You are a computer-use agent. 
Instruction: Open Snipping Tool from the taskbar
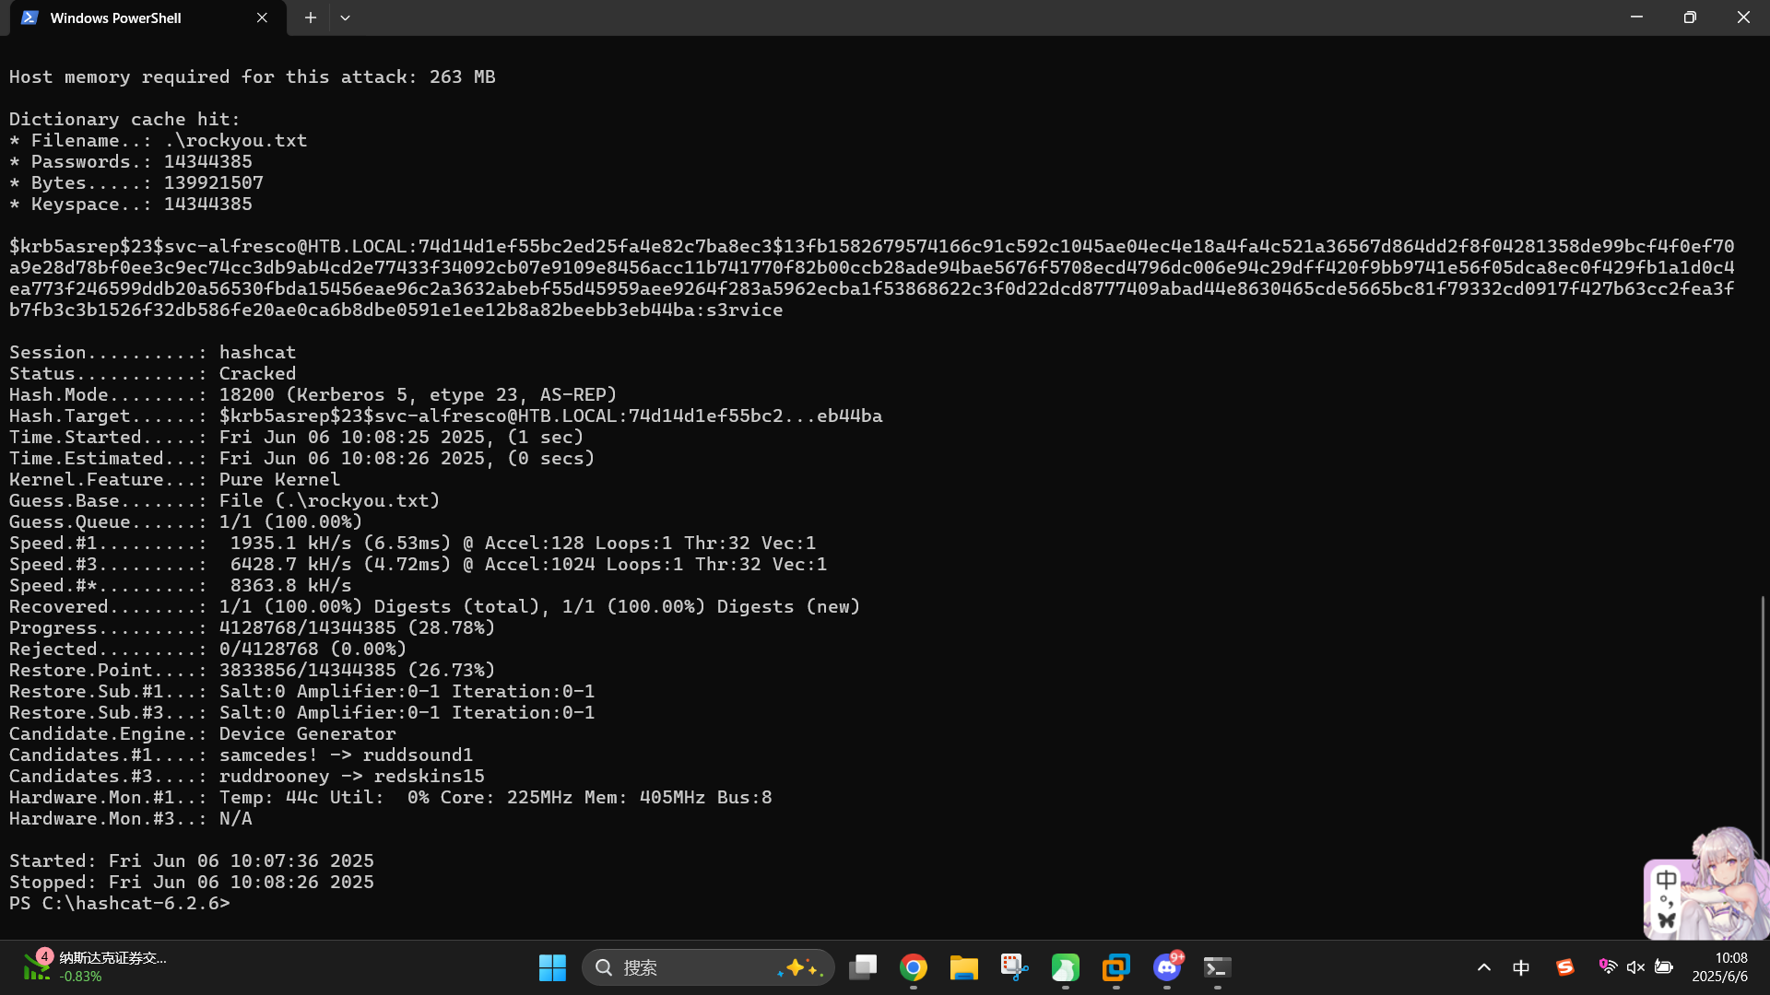point(1014,967)
